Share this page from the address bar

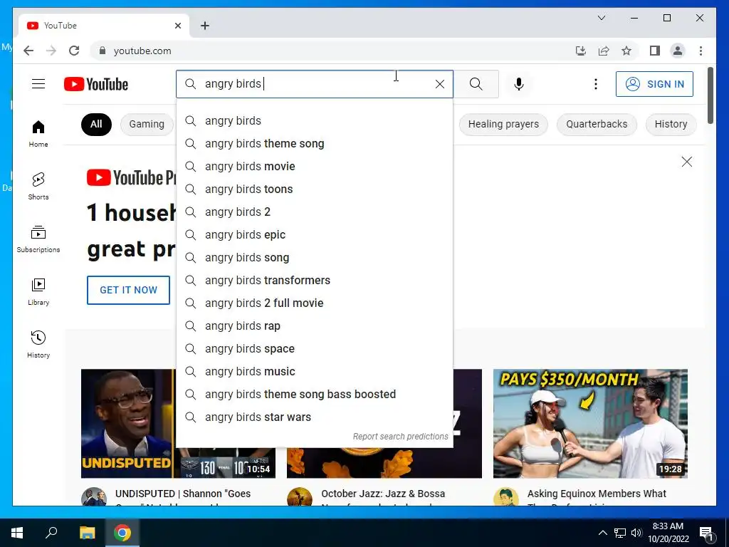pyautogui.click(x=604, y=51)
